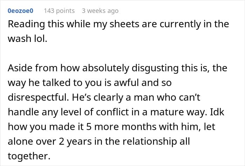The height and width of the screenshot is (166, 245).
Task: Open the 0eozoe0 user profile link
Action: pyautogui.click(x=20, y=11)
